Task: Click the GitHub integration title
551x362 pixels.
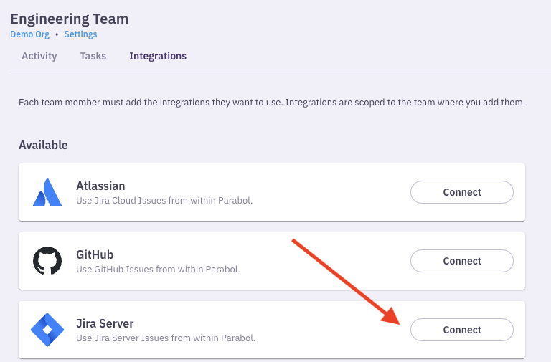Action: (x=95, y=254)
